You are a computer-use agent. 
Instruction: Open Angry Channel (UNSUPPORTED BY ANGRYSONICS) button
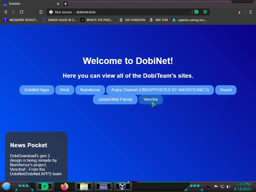pyautogui.click(x=160, y=90)
